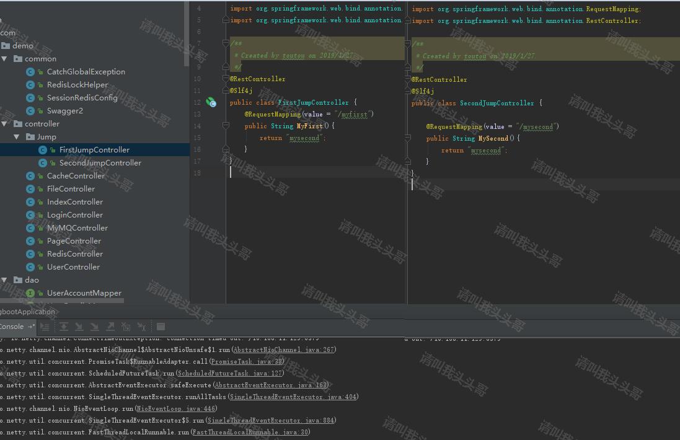
Task: Fold the Javadoc comment in FirstJumpController editor
Action: [x=226, y=43]
